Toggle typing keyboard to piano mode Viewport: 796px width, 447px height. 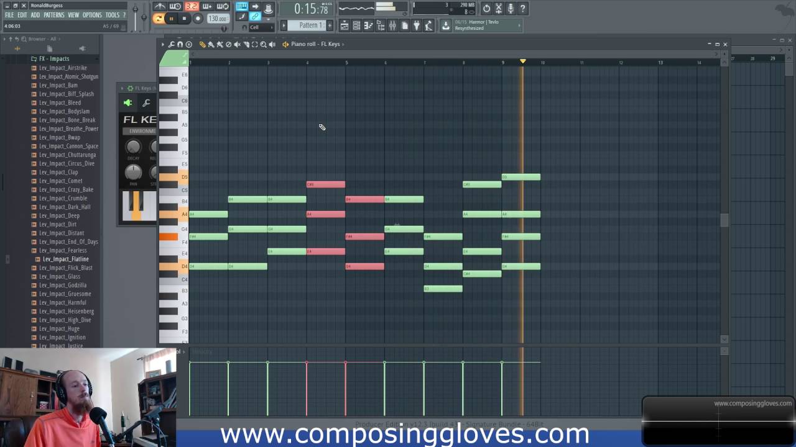click(x=241, y=7)
